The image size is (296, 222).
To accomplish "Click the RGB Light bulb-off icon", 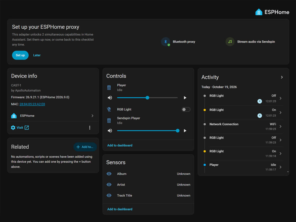I will point(109,110).
